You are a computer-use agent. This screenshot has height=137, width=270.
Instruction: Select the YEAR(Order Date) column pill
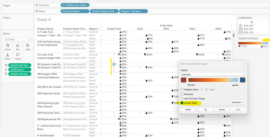(x=75, y=5)
